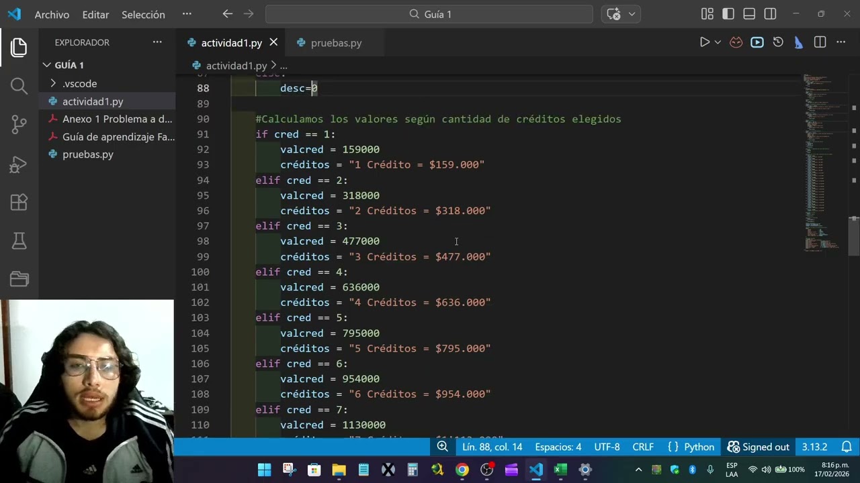Open breadcrumb ellipsis after actividad1.py
This screenshot has height=483, width=860.
[x=284, y=66]
